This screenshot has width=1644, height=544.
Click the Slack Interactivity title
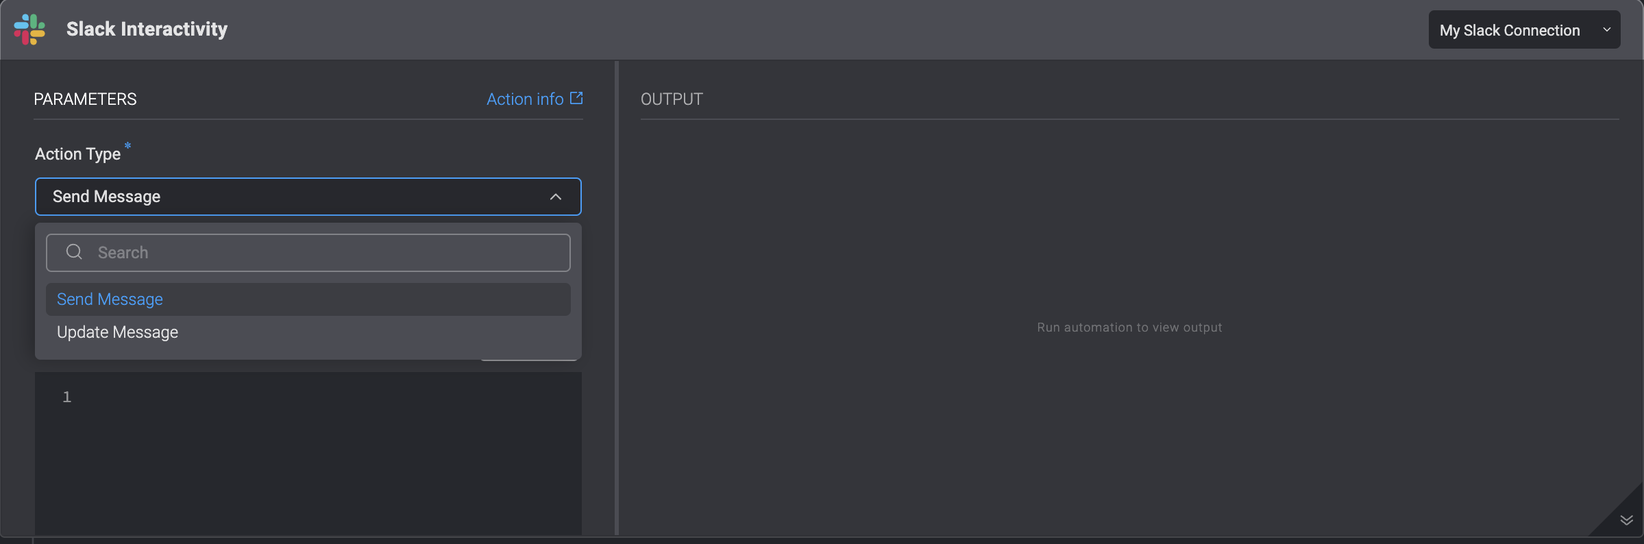147,29
